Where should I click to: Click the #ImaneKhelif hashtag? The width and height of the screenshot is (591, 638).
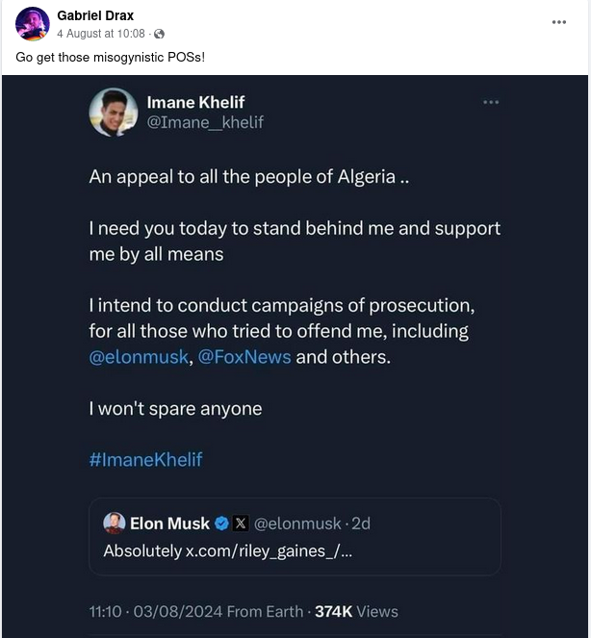tap(145, 459)
